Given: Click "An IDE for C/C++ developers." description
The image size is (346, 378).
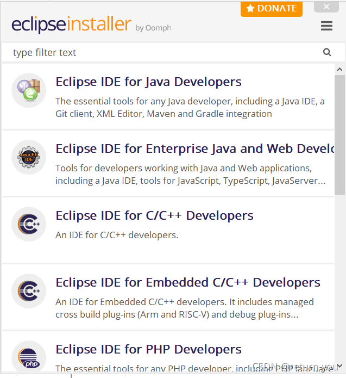Looking at the screenshot, I should click(x=117, y=235).
